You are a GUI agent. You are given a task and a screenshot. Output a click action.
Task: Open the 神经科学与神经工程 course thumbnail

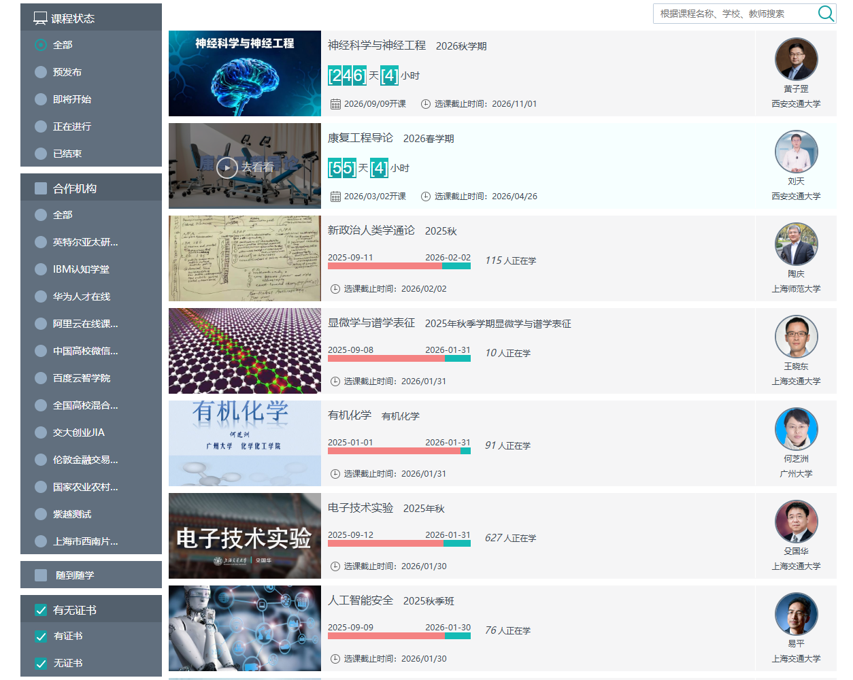(x=245, y=73)
